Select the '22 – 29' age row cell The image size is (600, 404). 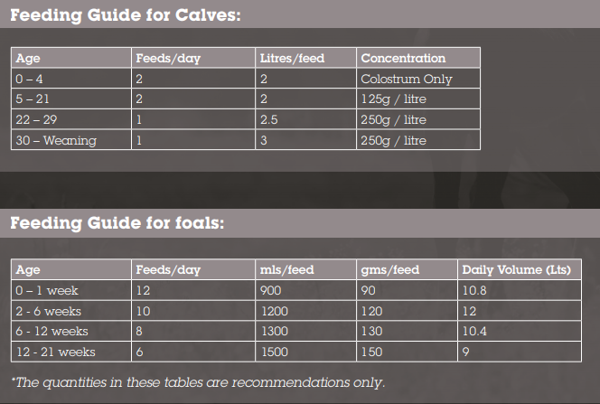(71, 119)
